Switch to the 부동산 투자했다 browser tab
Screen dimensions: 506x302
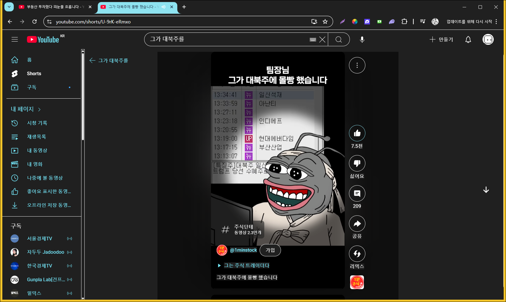pyautogui.click(x=54, y=7)
